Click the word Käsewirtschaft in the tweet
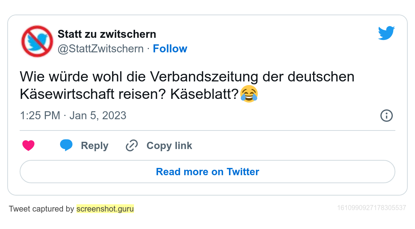Screen dimensions: 415x229 [x=67, y=94]
